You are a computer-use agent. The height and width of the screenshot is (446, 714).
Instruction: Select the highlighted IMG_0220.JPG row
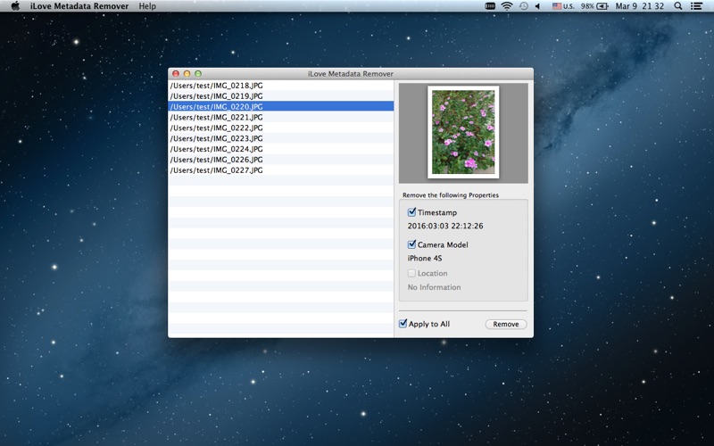281,106
